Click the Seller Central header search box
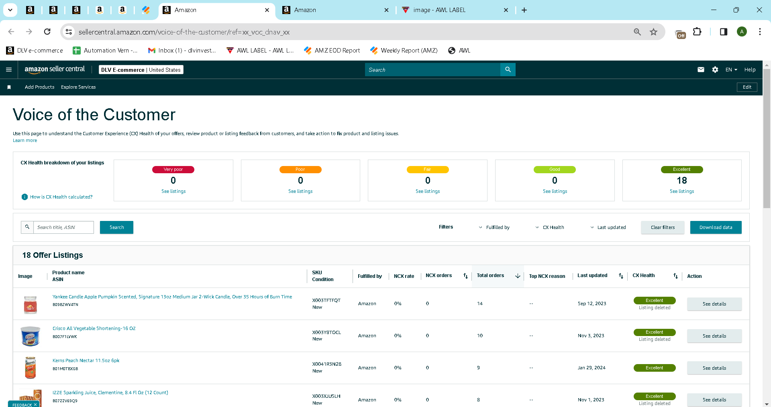 [x=433, y=70]
